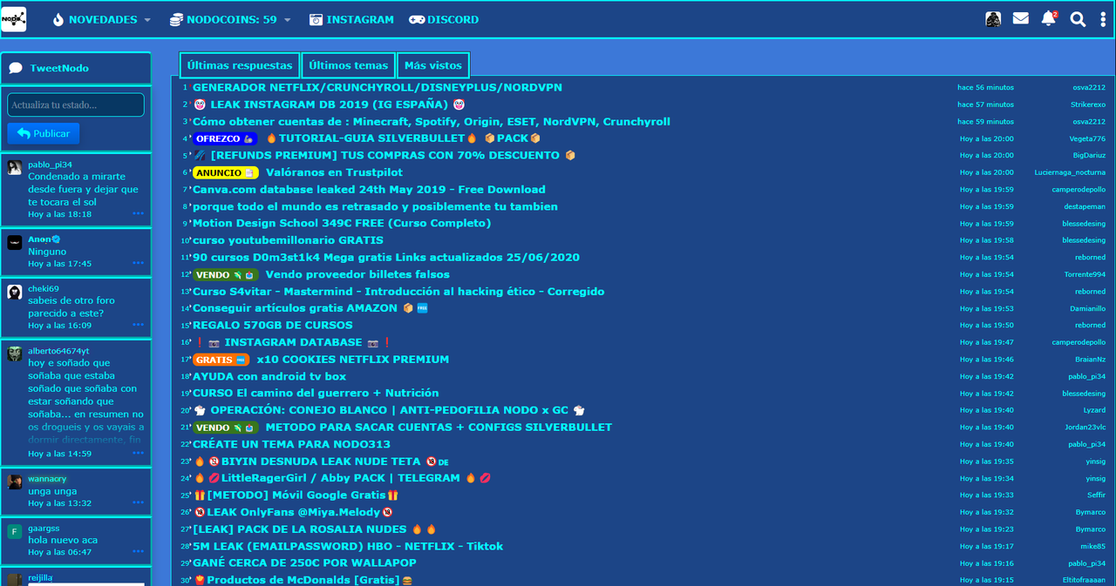Open thread Motion Design School 349€ FREE

(x=342, y=223)
